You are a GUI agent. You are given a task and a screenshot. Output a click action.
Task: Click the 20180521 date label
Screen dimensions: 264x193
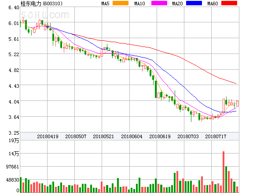click(103, 136)
